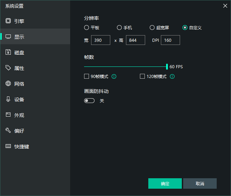The height and width of the screenshot is (196, 231).
Task: Close the 系统设置 dialog
Action: [225, 6]
